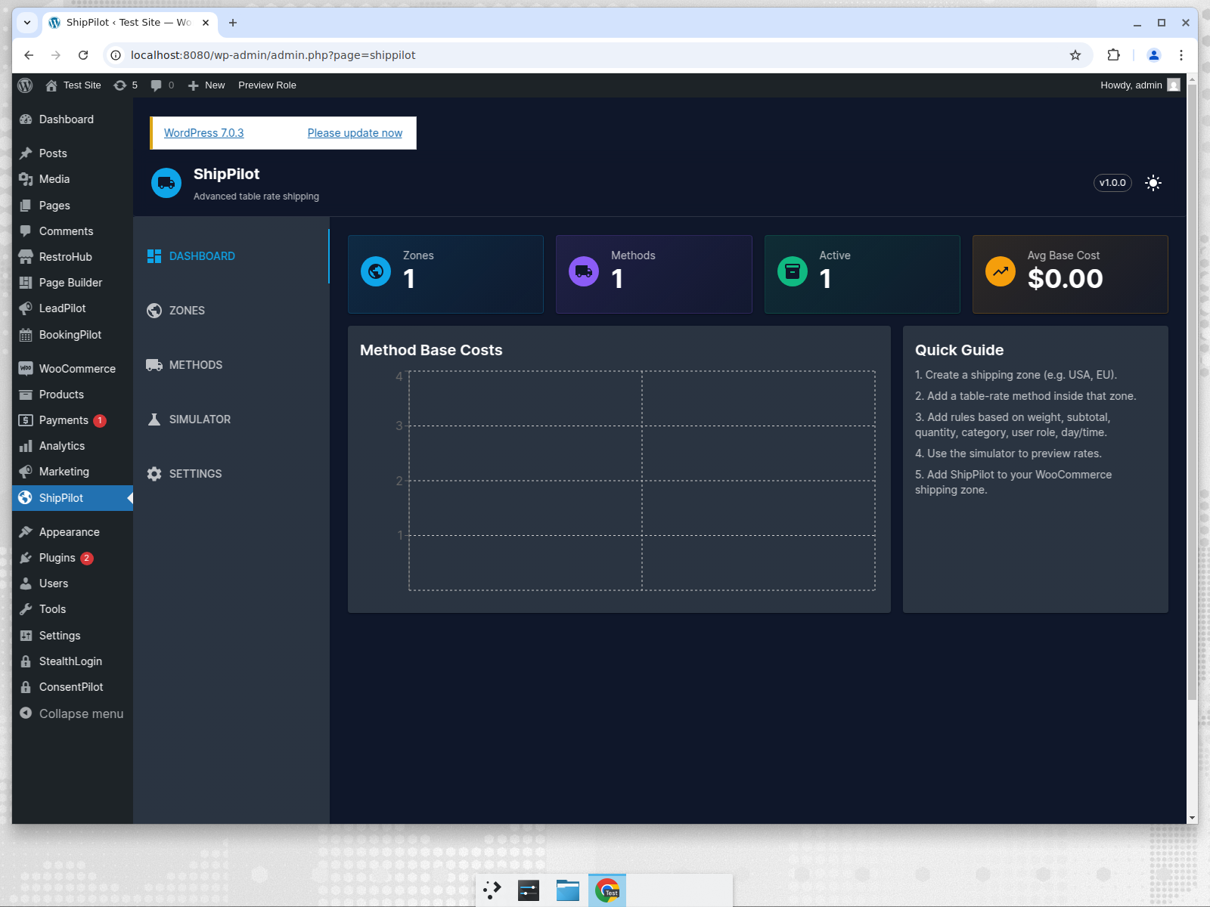1210x907 pixels.
Task: Open Page Builder from sidebar
Action: 73,283
